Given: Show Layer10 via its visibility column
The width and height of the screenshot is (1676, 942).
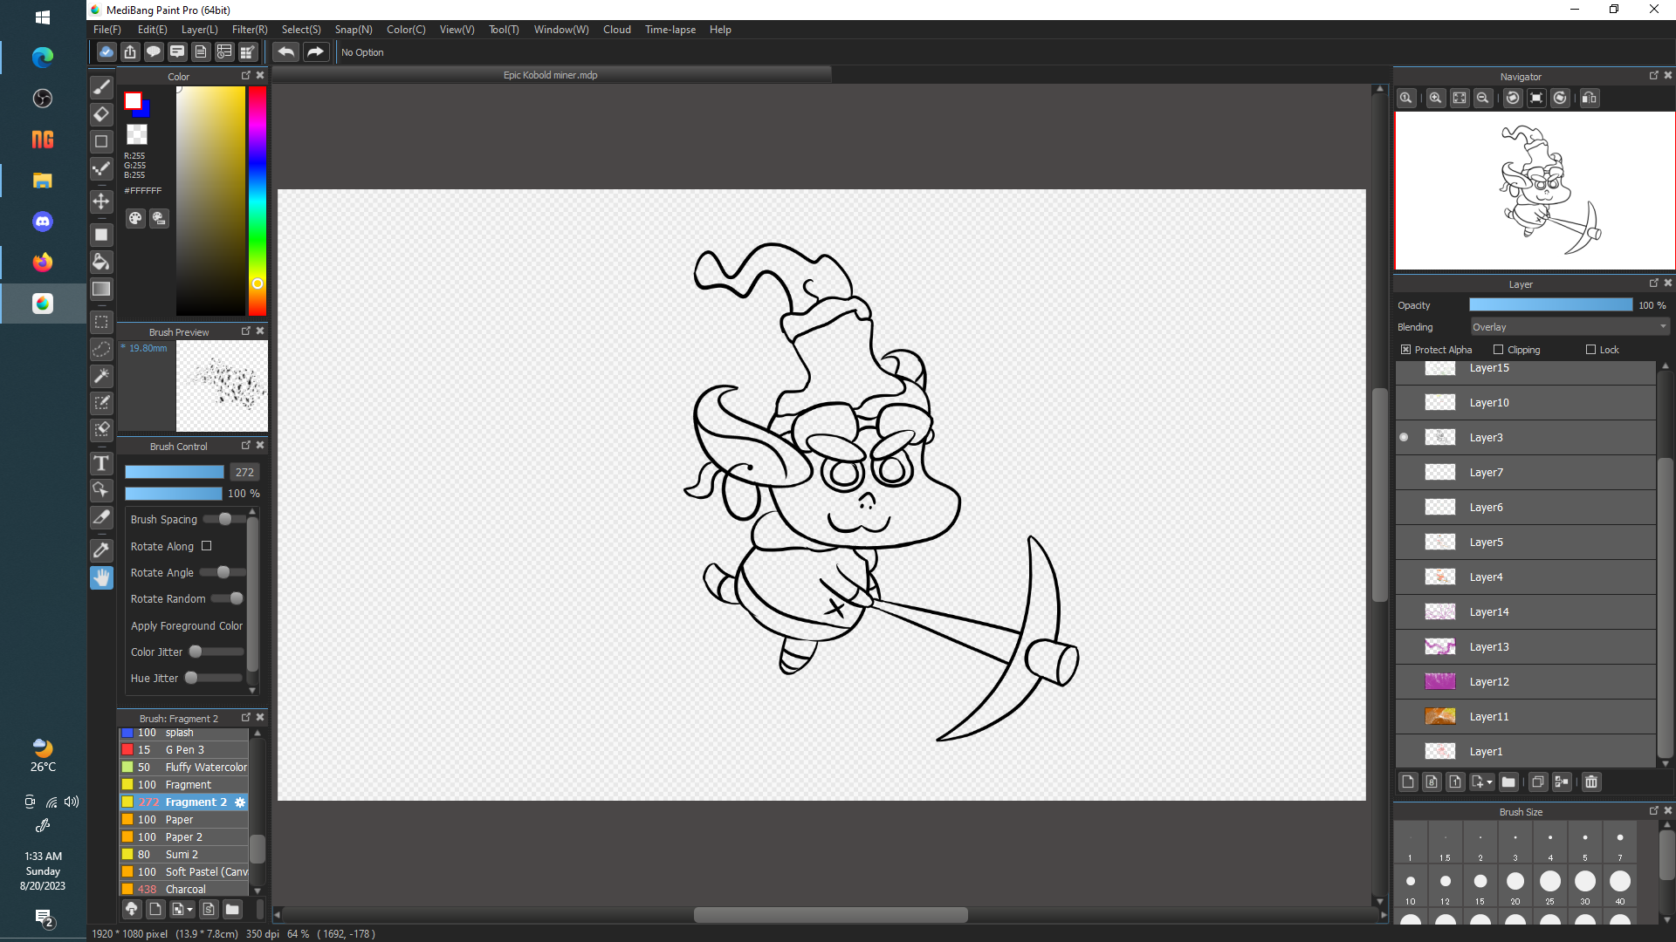Looking at the screenshot, I should click(x=1404, y=403).
